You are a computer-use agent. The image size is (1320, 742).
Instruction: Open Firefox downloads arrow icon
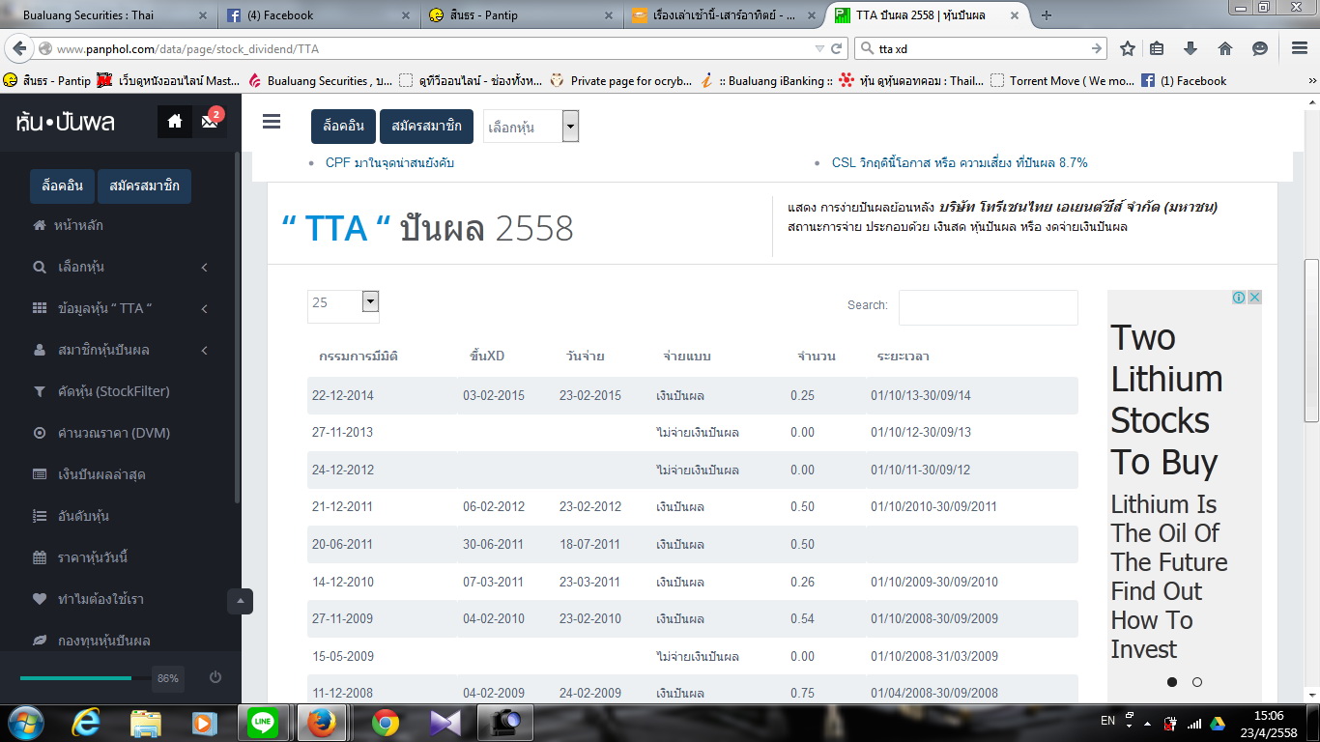[x=1191, y=48]
